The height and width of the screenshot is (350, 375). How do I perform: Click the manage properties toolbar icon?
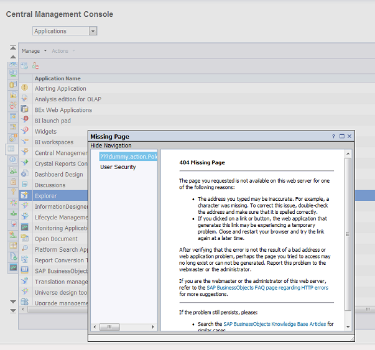click(x=24, y=66)
